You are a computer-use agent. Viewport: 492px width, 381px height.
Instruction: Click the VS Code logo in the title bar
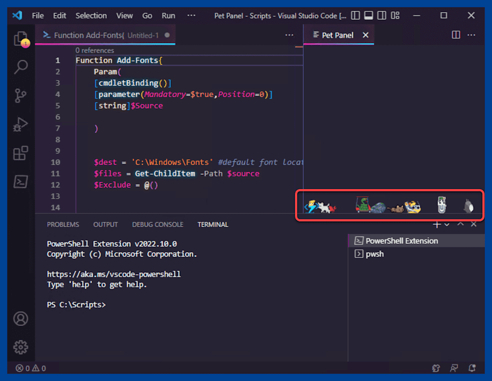pos(17,15)
